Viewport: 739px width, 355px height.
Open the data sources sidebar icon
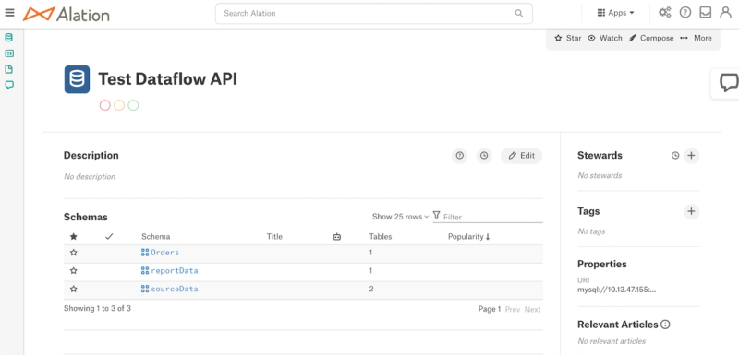coord(9,38)
